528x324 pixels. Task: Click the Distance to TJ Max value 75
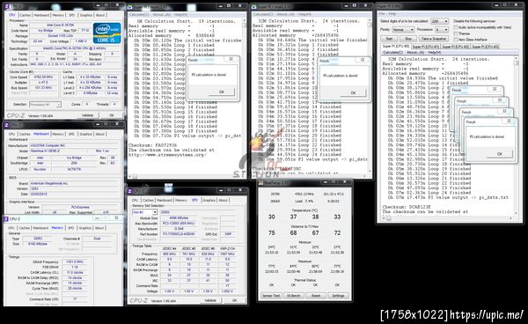click(x=271, y=232)
